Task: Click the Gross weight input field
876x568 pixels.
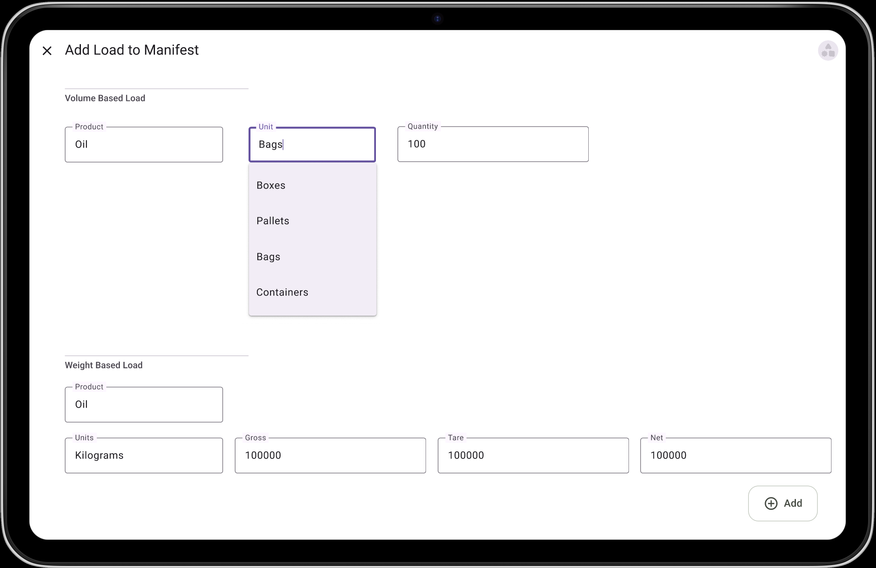Action: point(330,456)
